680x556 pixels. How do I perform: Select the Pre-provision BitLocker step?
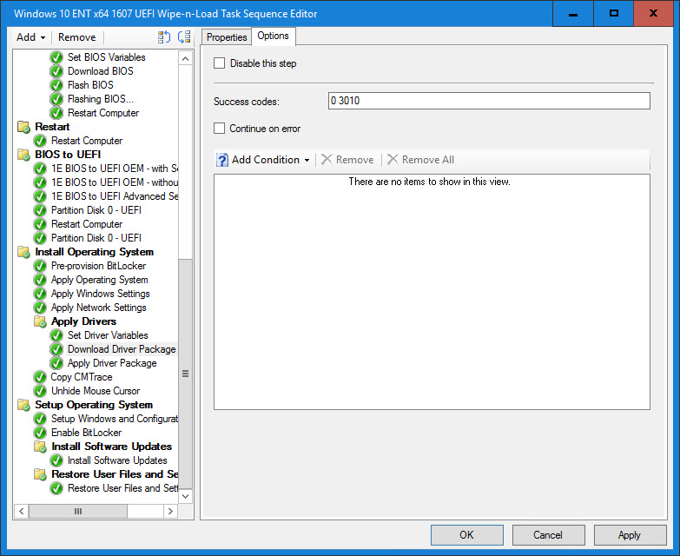coord(98,266)
